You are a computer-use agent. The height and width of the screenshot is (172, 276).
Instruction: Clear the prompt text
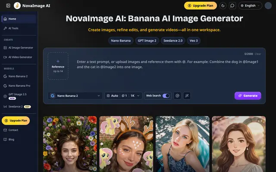click(258, 54)
